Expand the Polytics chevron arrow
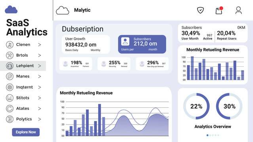 tap(40, 119)
